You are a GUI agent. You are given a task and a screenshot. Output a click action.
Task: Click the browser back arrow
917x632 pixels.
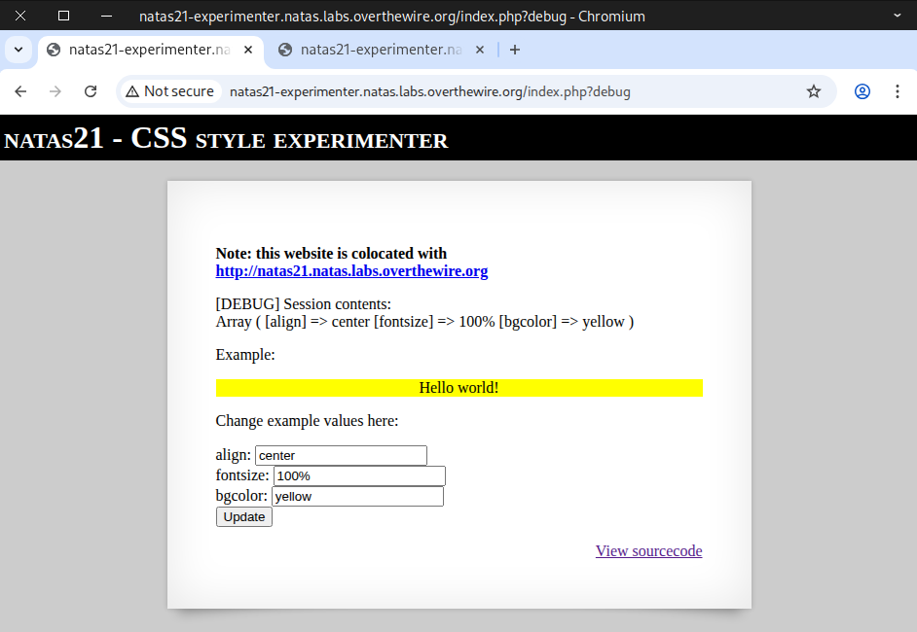click(20, 91)
